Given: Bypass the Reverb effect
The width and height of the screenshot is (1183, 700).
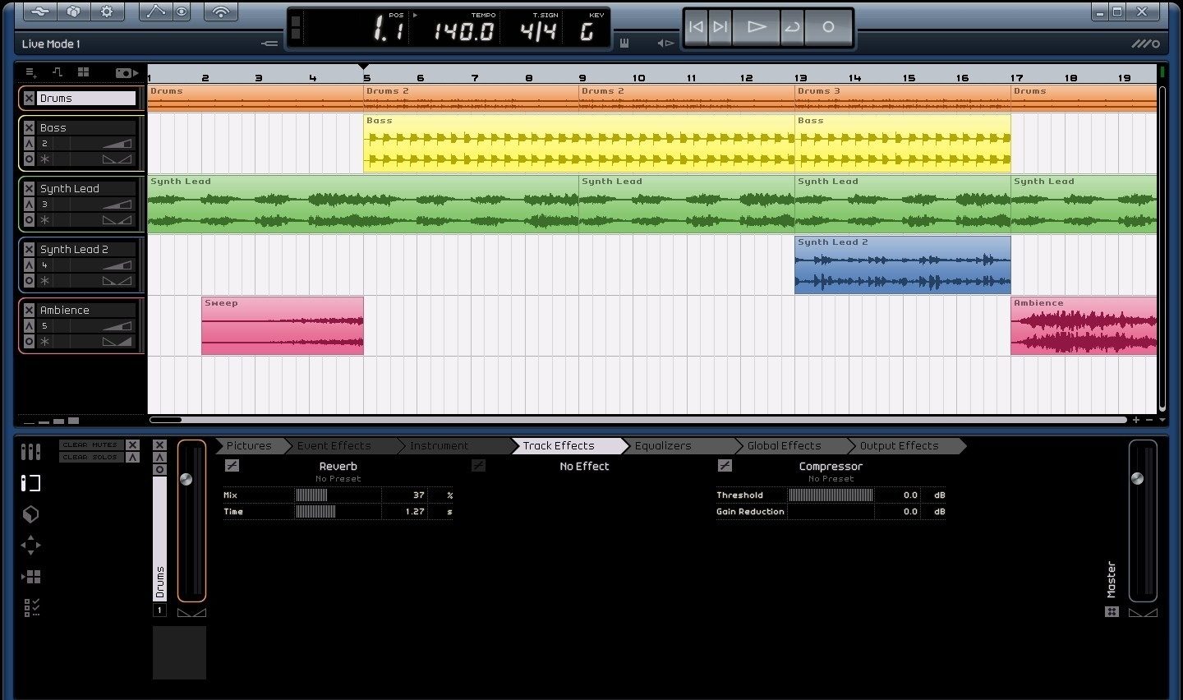Looking at the screenshot, I should click(x=232, y=465).
